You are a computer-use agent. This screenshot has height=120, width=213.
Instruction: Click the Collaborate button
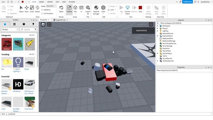coord(187,2)
